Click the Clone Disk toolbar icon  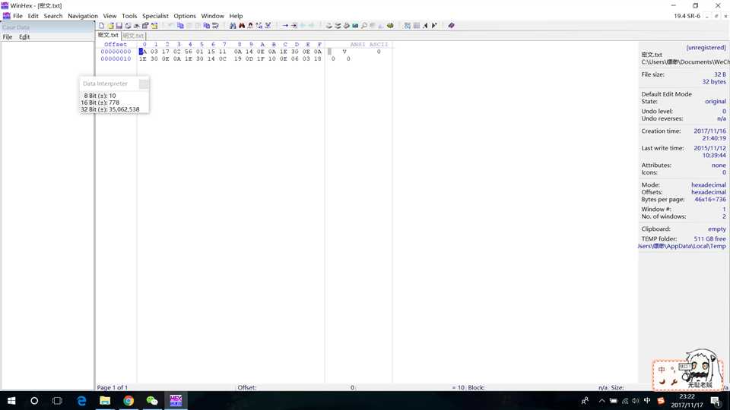point(338,26)
